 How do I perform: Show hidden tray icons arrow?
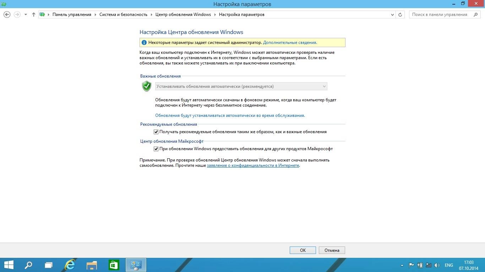click(402, 265)
